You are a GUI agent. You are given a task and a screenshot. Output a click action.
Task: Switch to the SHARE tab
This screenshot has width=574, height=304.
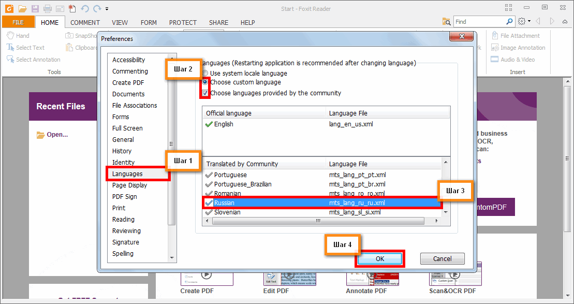pyautogui.click(x=219, y=22)
